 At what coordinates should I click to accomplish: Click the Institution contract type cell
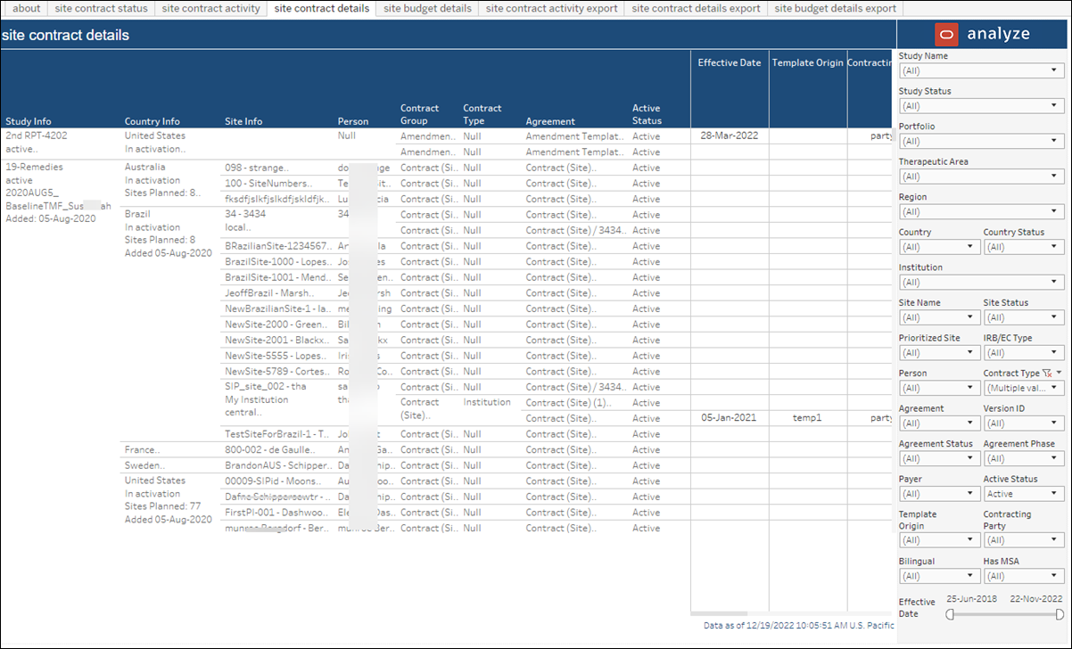(487, 402)
